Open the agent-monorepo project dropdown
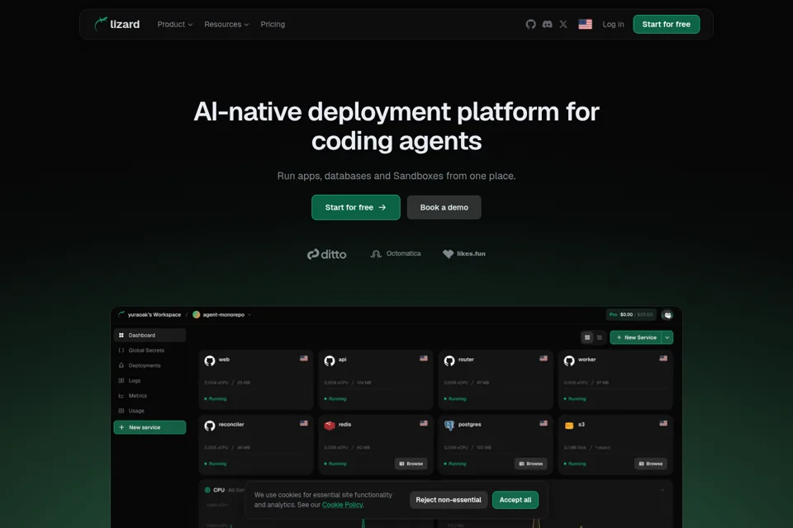Image resolution: width=793 pixels, height=528 pixels. tap(222, 314)
